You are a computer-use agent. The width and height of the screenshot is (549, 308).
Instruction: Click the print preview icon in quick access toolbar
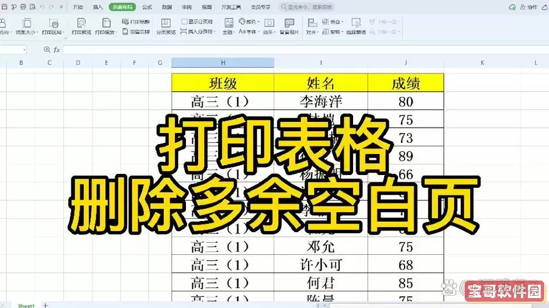(x=33, y=6)
